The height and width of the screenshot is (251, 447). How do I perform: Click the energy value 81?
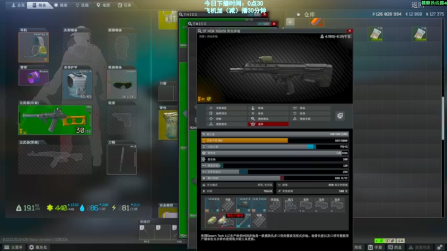click(125, 208)
